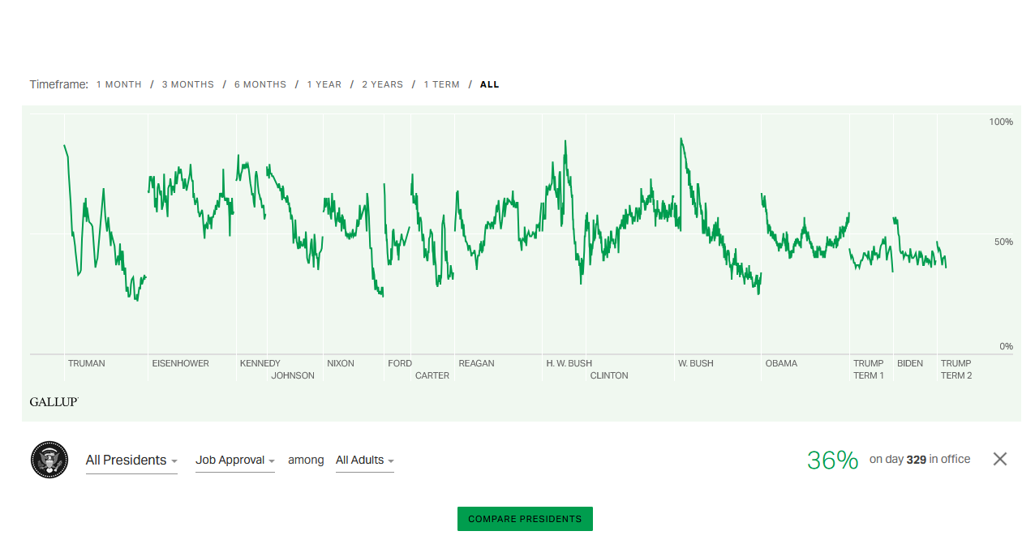The height and width of the screenshot is (544, 1035).
Task: Select the Trump Term 2 axis label
Action: tap(956, 369)
